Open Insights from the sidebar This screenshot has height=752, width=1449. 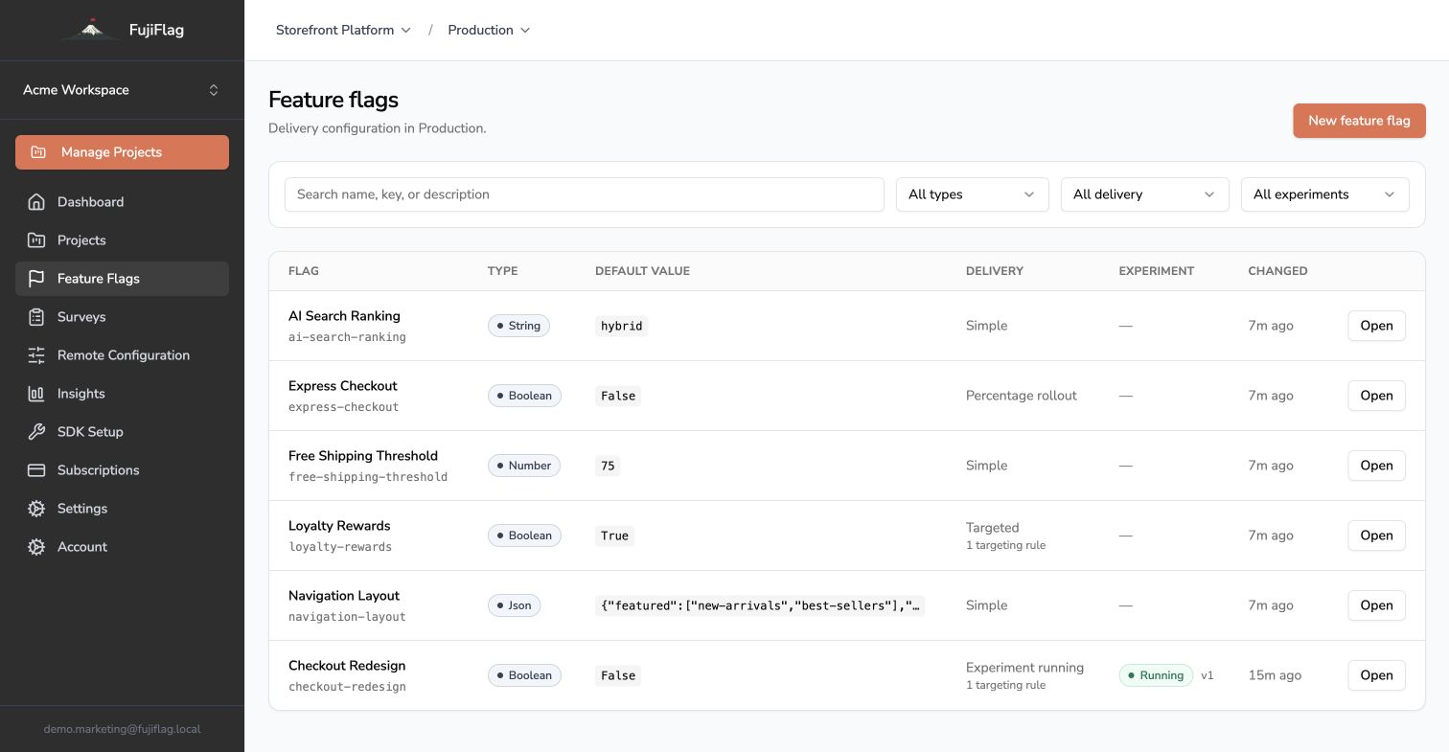(x=122, y=394)
